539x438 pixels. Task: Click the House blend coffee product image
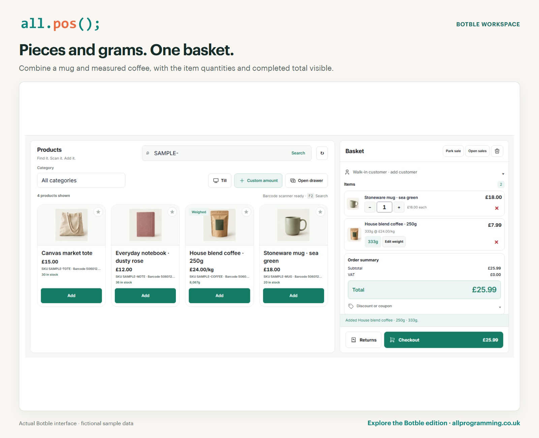click(x=219, y=225)
